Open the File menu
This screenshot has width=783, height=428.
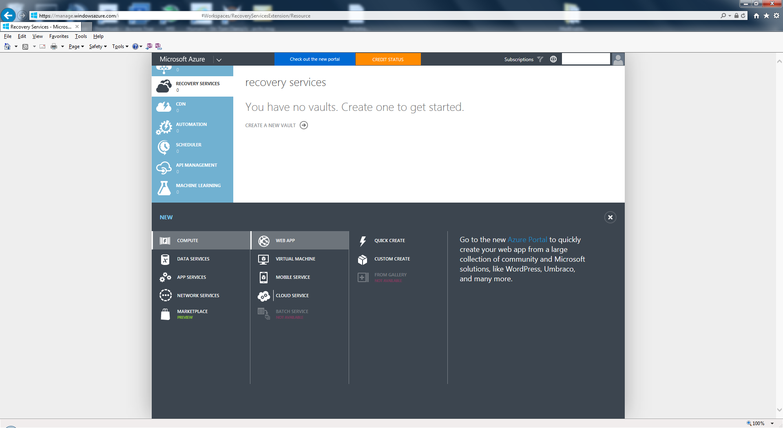click(8, 36)
